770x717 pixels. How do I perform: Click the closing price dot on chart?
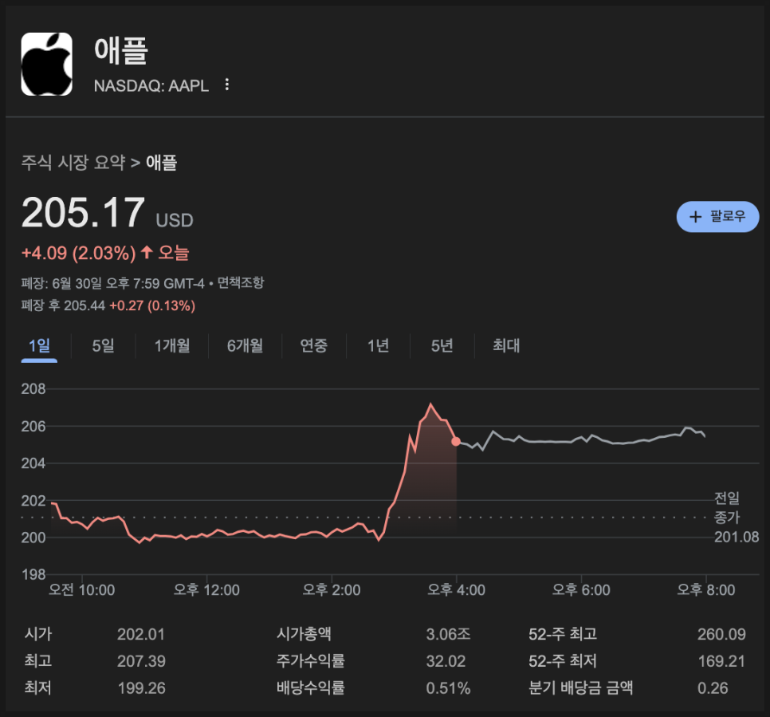tap(456, 441)
